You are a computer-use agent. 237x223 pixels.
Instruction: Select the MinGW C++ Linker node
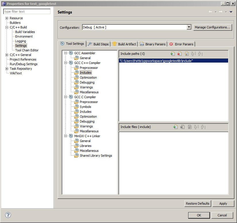point(87,136)
